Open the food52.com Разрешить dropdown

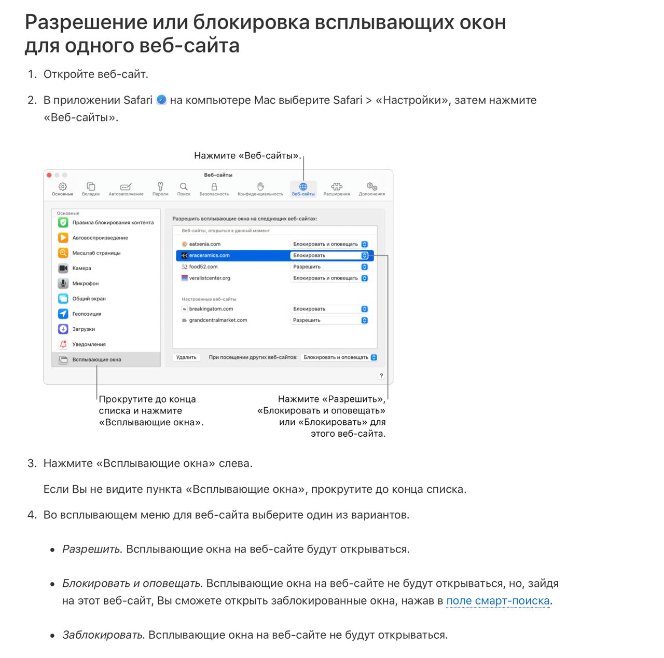coord(329,267)
